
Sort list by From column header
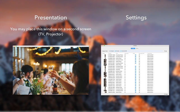point(117,53)
